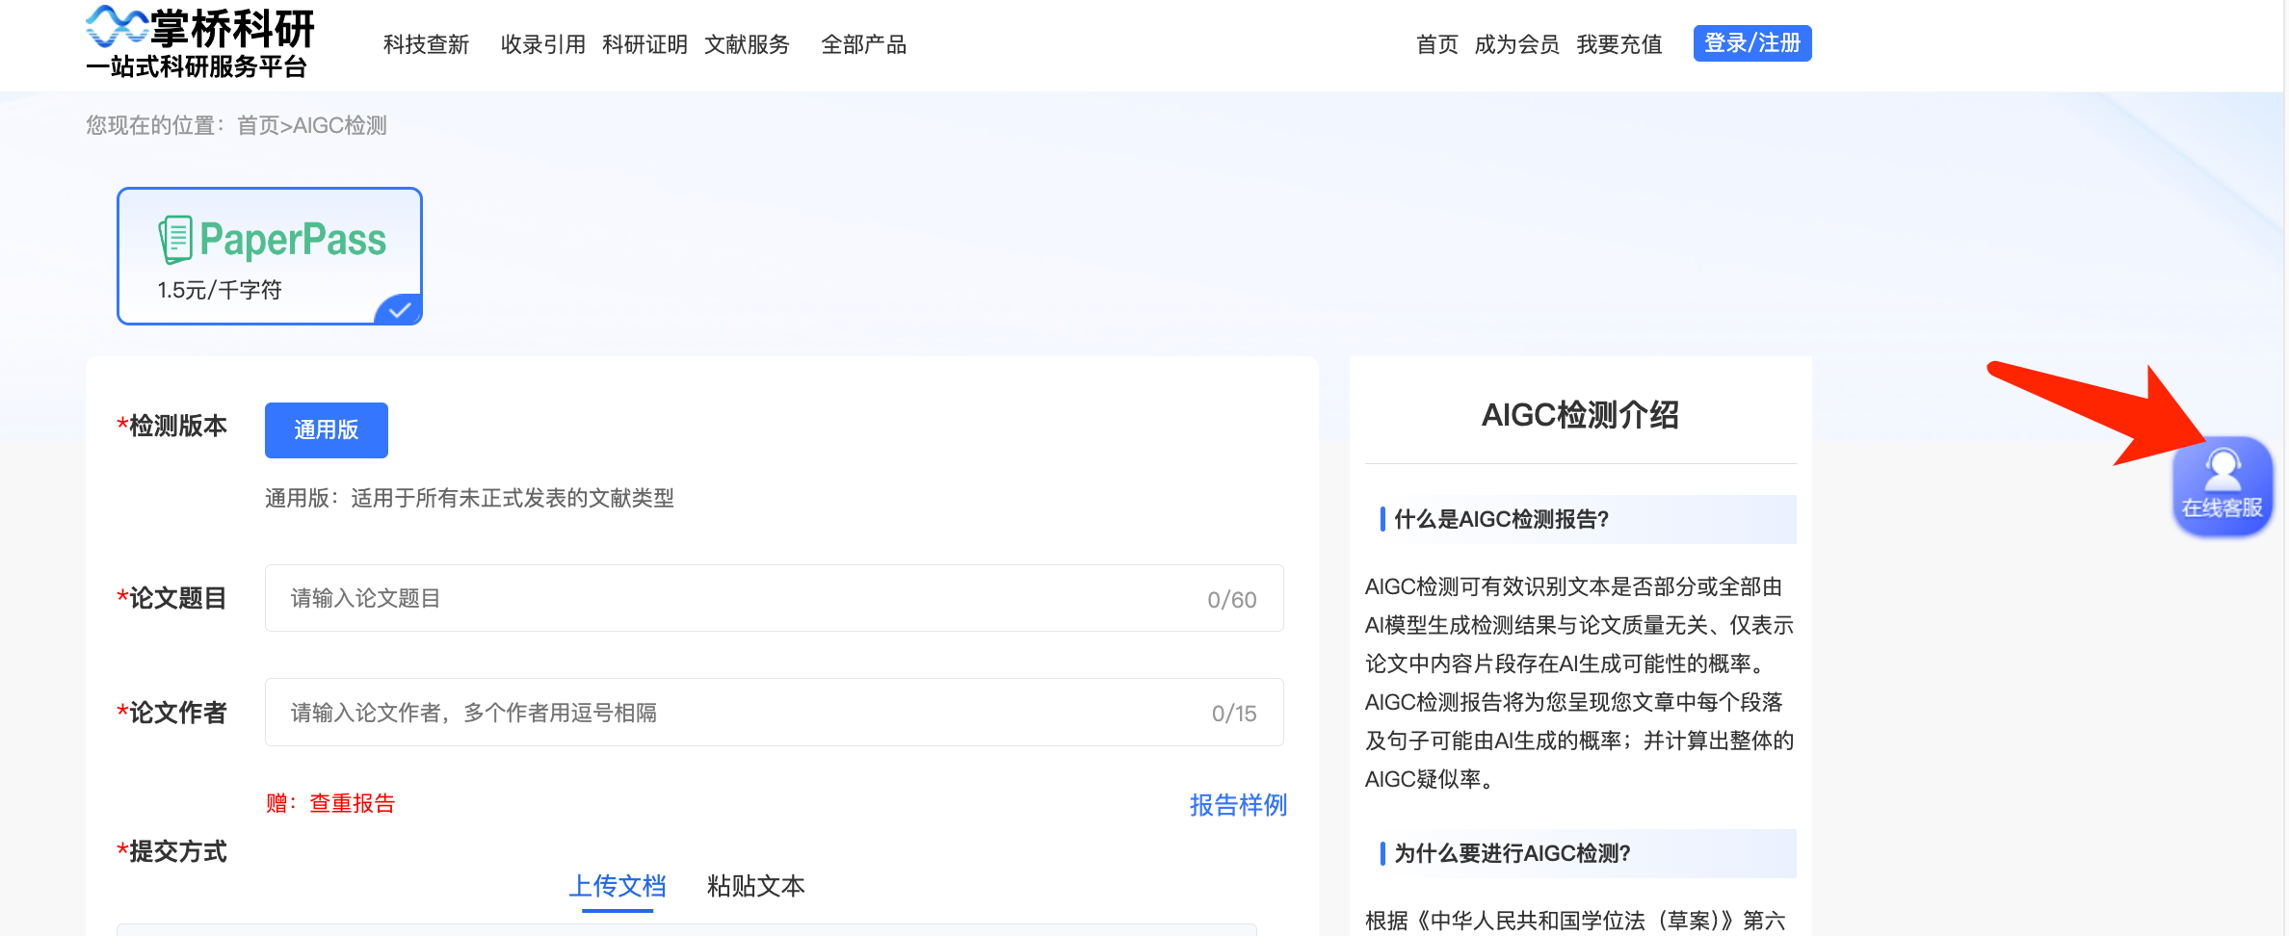Open the 全部产品 menu
This screenshot has height=936, width=2289.
point(863,44)
